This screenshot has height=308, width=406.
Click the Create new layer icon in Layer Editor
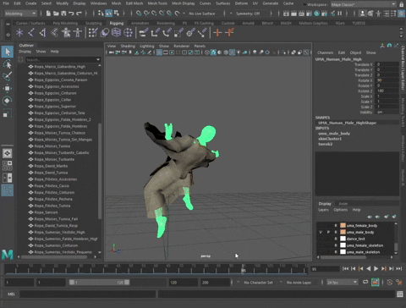(x=387, y=217)
